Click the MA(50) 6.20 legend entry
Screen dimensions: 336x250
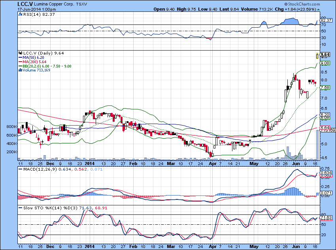pos(34,57)
